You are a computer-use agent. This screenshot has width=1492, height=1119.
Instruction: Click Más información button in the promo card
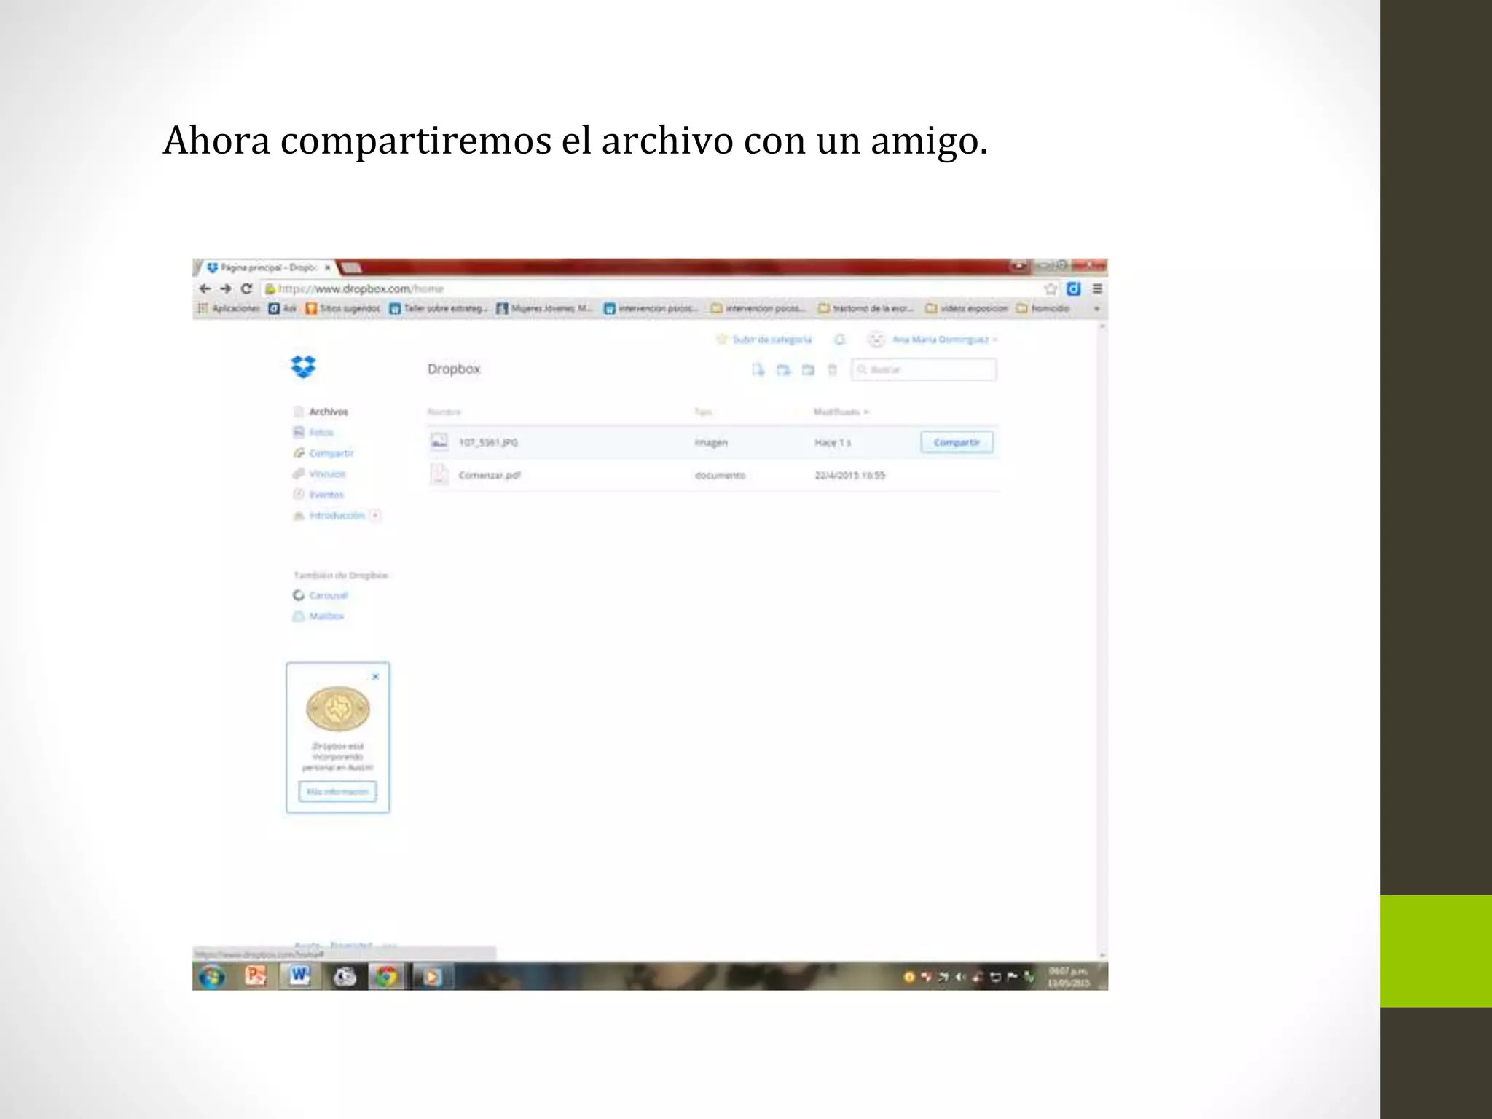click(x=337, y=791)
